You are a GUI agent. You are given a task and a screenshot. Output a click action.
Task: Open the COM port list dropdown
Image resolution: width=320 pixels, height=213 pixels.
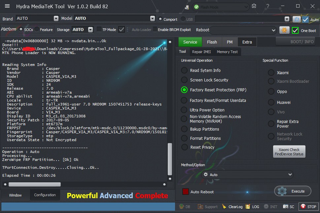pyautogui.click(x=287, y=19)
